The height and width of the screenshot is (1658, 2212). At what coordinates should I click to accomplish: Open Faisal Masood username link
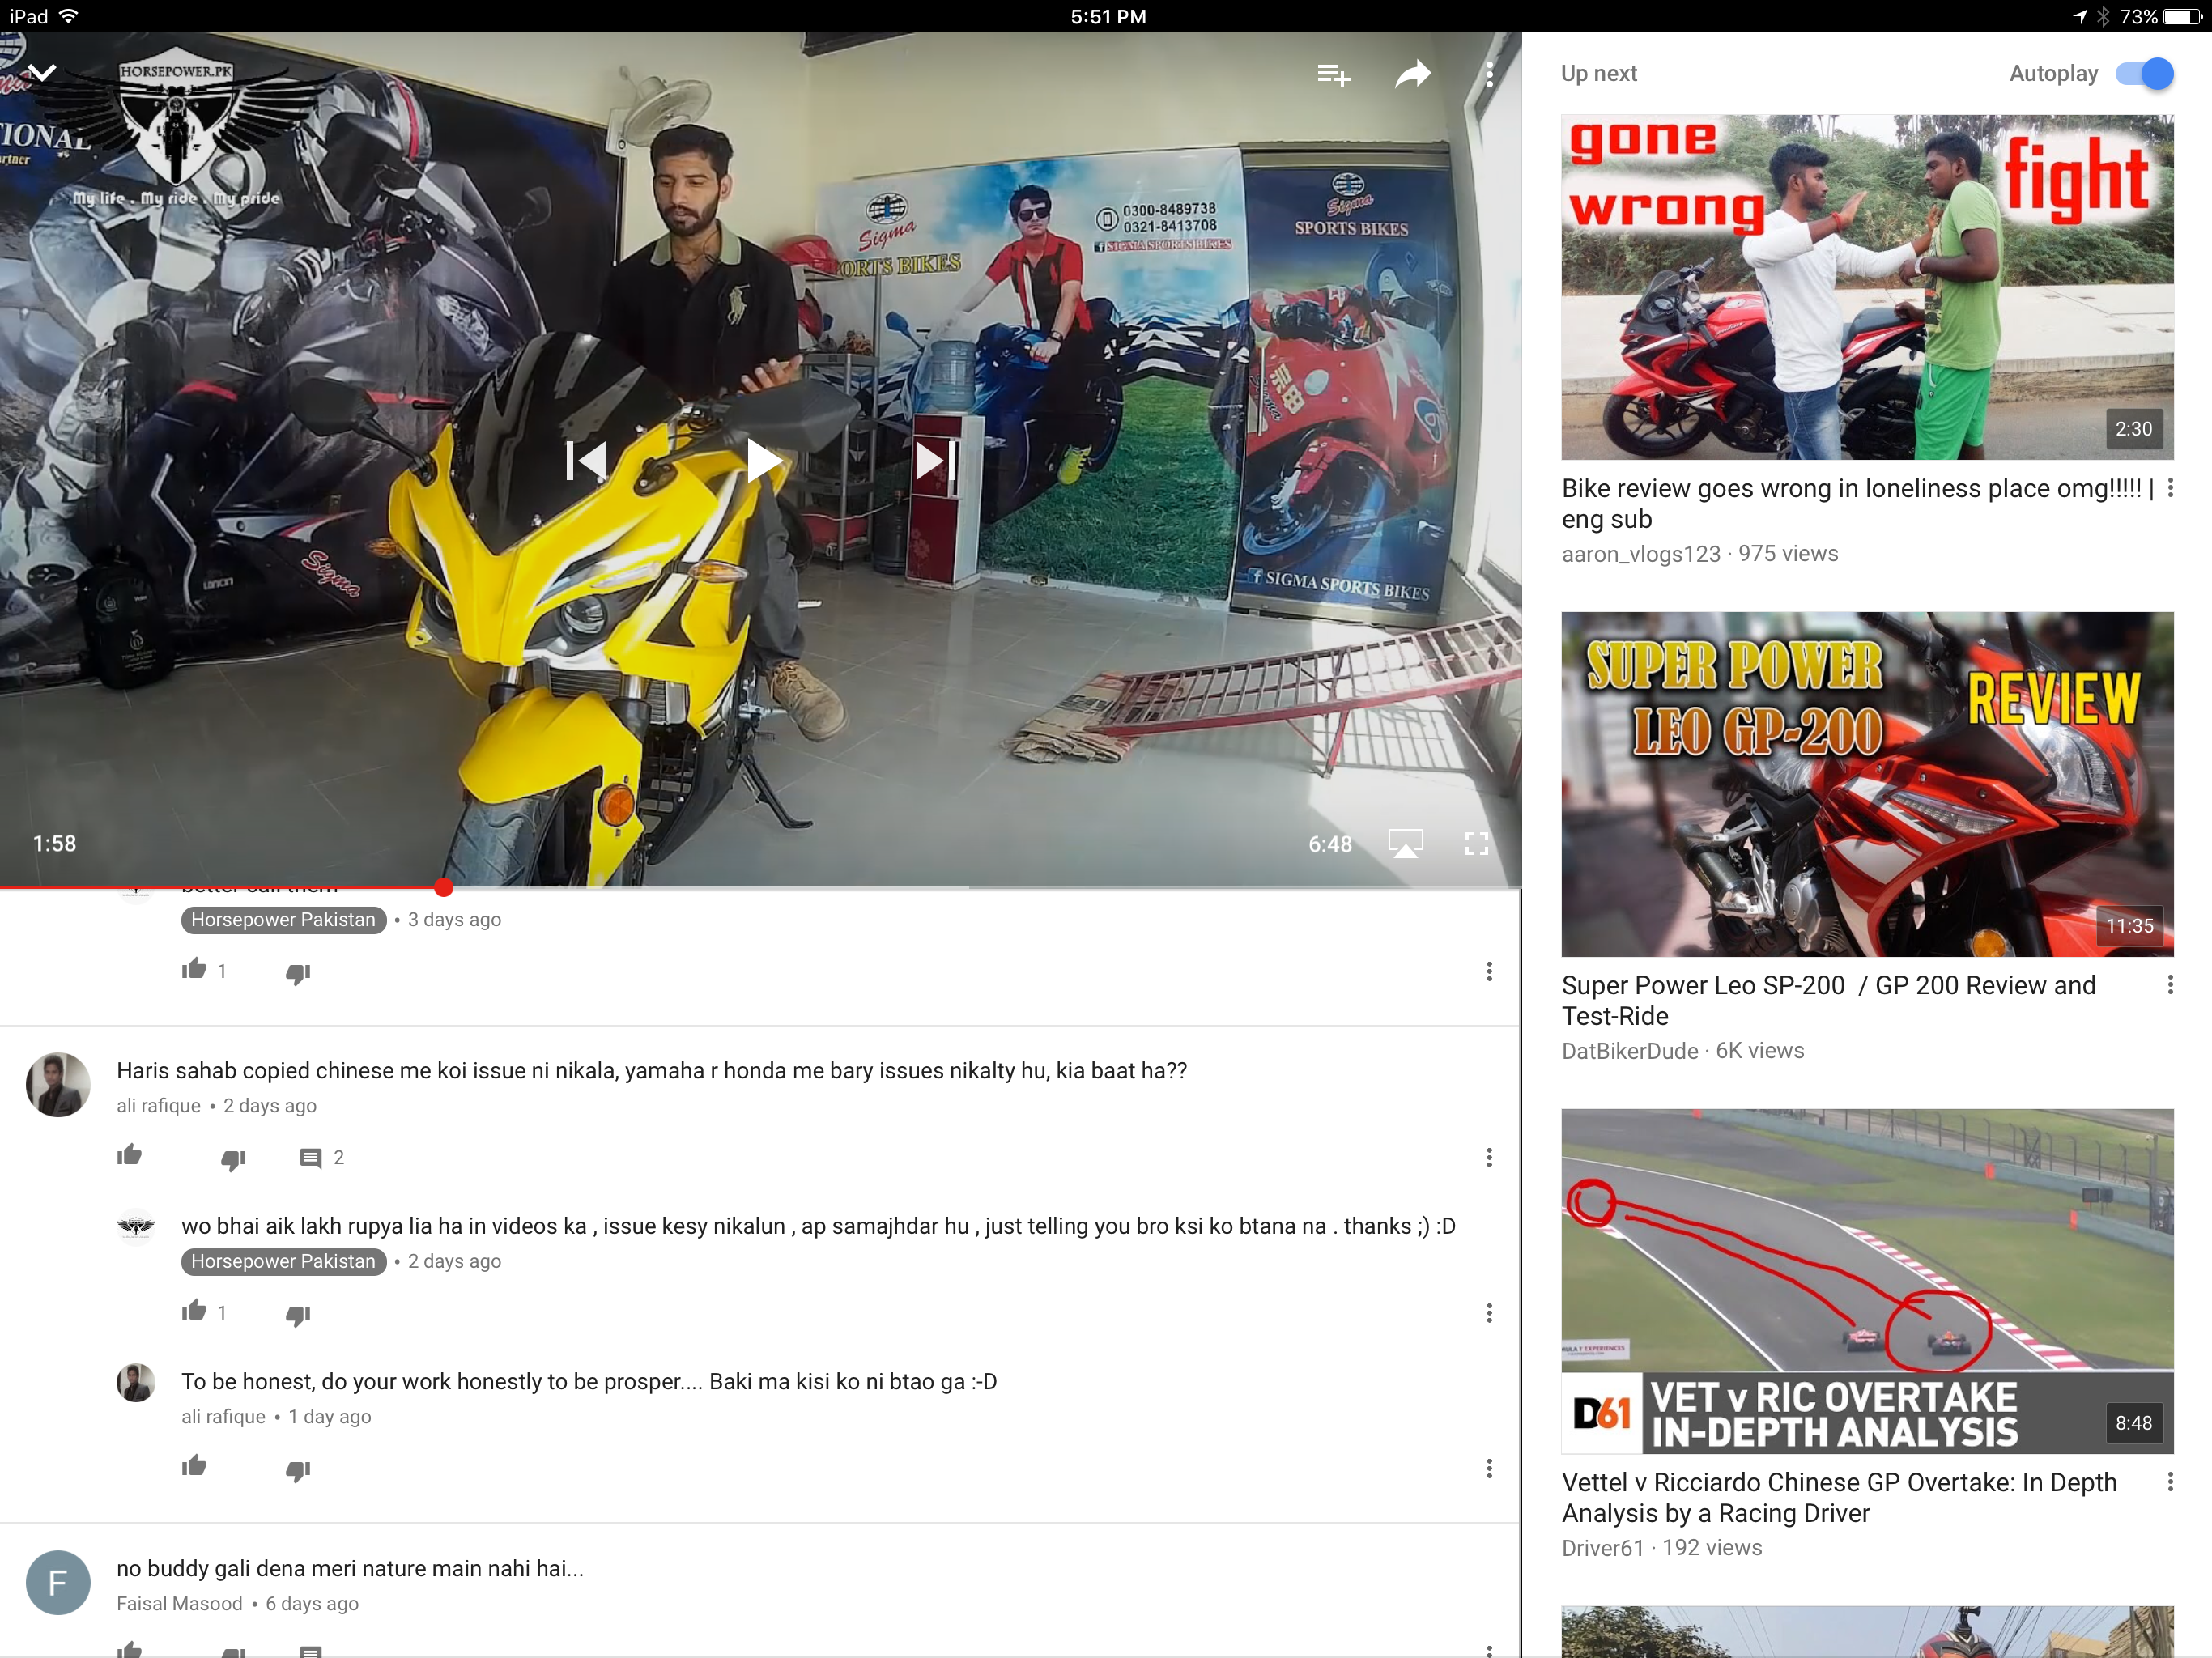click(179, 1603)
